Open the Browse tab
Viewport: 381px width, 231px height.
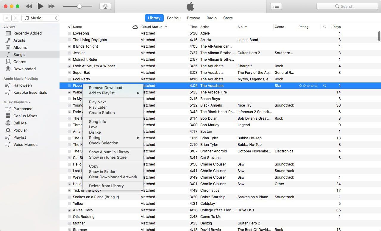point(193,18)
